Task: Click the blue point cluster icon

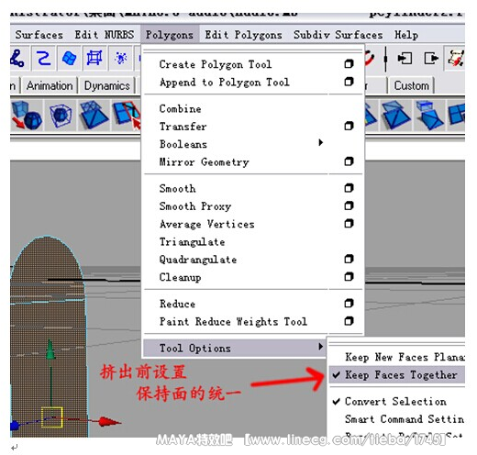Action: point(120,58)
